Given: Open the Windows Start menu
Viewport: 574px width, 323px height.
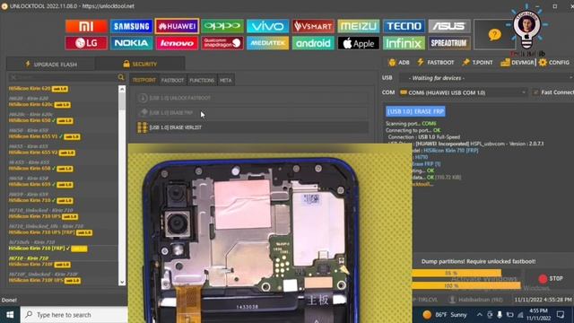Looking at the screenshot, I should coord(10,315).
